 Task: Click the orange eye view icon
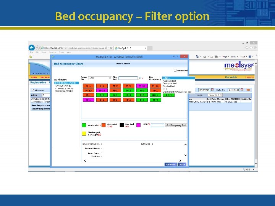click(x=248, y=90)
